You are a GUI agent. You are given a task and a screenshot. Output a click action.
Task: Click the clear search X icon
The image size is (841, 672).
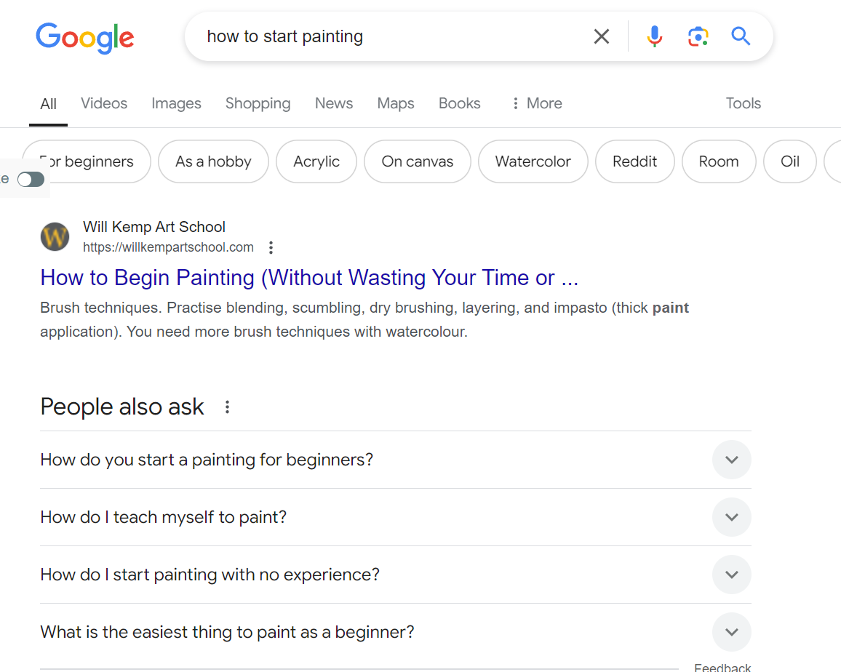click(x=602, y=36)
